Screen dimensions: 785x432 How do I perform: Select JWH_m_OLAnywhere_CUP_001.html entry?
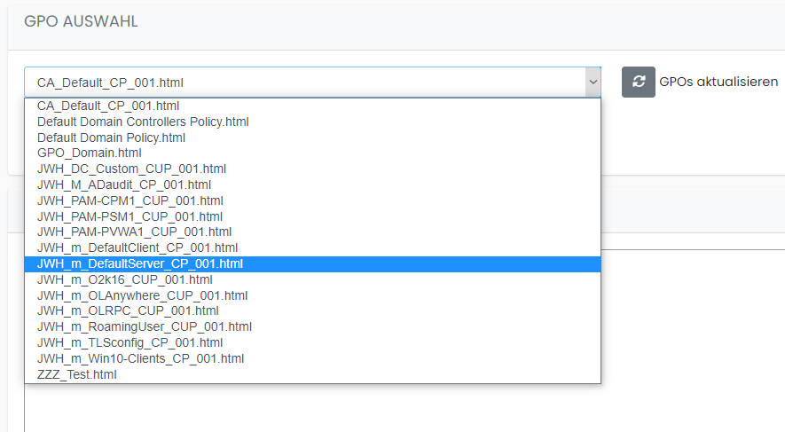142,295
